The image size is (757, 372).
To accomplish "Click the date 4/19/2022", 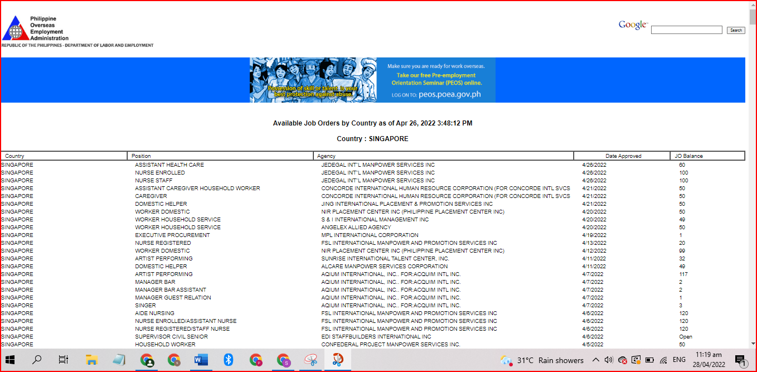I will (x=593, y=235).
